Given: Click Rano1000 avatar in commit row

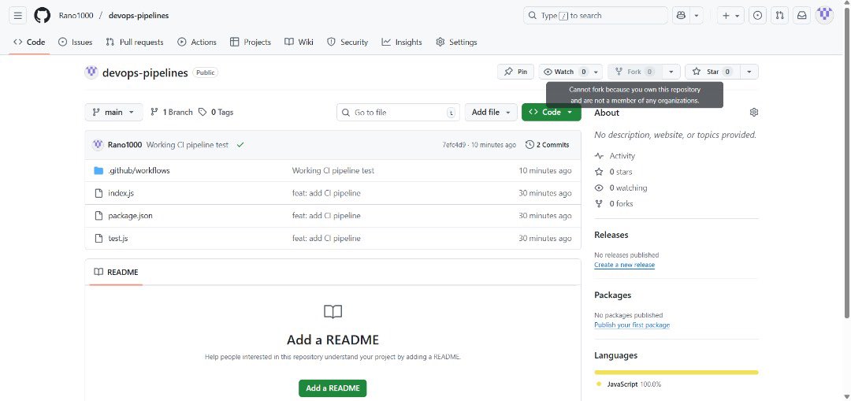Looking at the screenshot, I should click(x=98, y=145).
